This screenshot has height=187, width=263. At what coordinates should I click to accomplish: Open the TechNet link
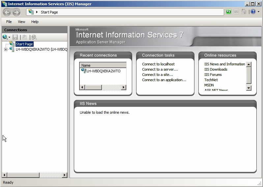[211, 80]
